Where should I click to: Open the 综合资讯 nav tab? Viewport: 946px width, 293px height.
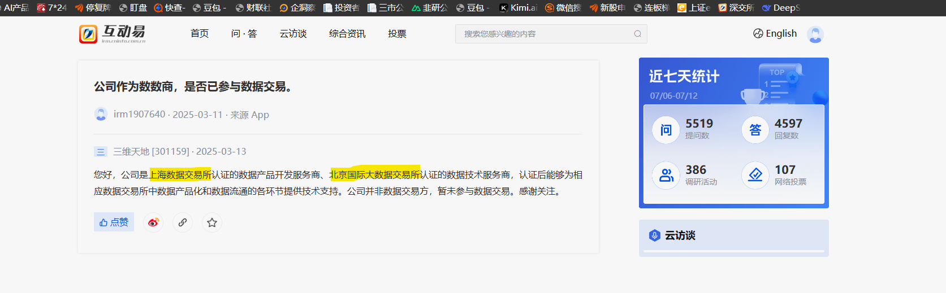[x=347, y=34]
